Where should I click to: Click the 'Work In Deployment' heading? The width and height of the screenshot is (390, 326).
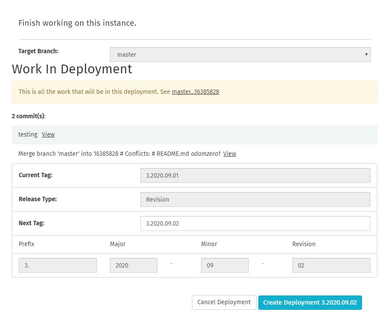coord(72,69)
